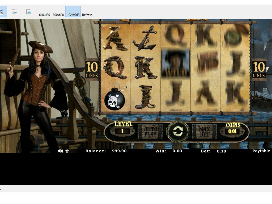The width and height of the screenshot is (272, 204).
Task: Refresh the game view
Action: coord(87,15)
